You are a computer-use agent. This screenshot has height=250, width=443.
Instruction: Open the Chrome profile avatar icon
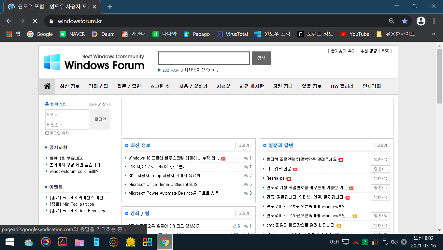click(x=421, y=21)
